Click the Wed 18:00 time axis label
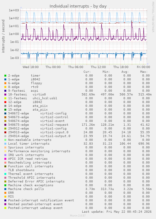The height and width of the screenshot is (219, 156). point(31,67)
